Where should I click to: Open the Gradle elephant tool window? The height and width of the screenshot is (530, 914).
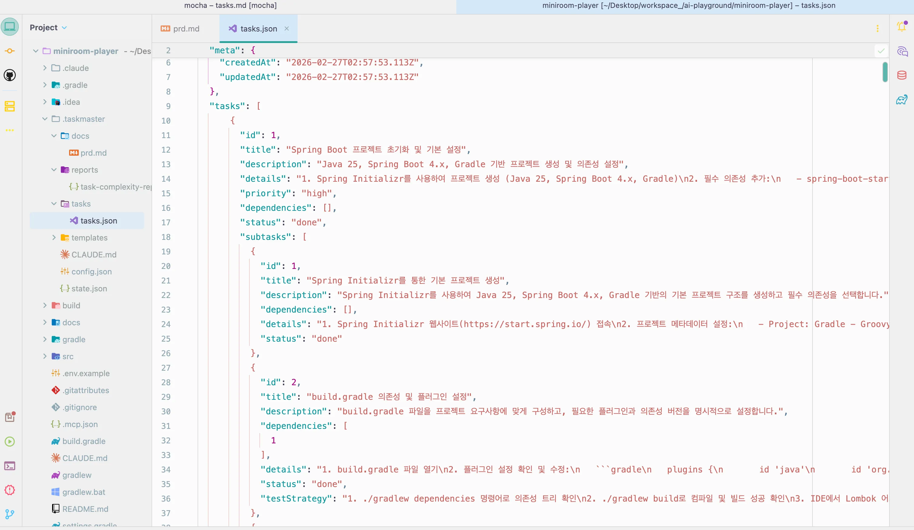click(x=902, y=99)
